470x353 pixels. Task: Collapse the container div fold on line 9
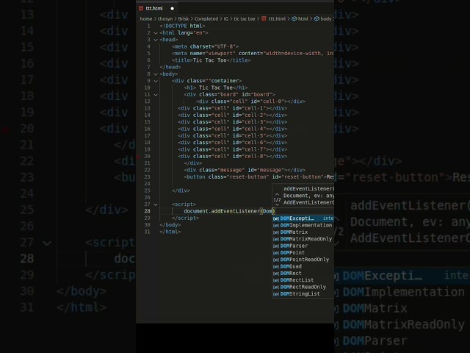[156, 81]
